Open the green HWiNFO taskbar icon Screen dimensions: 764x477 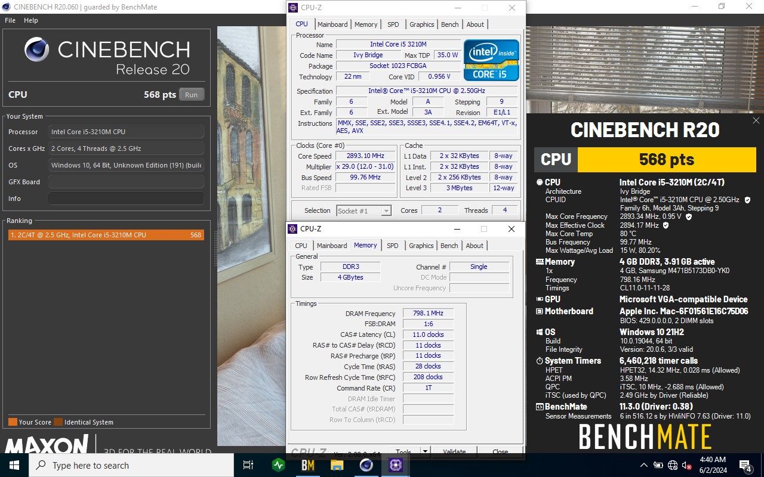pos(278,465)
